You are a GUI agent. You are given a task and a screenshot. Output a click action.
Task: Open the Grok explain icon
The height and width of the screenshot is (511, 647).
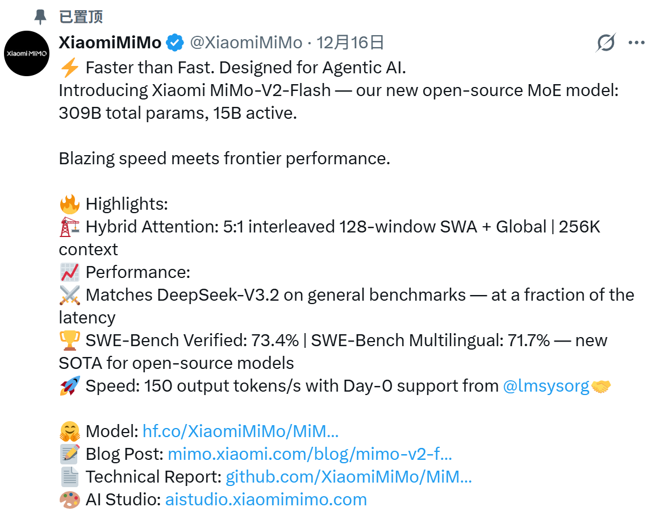(x=606, y=43)
